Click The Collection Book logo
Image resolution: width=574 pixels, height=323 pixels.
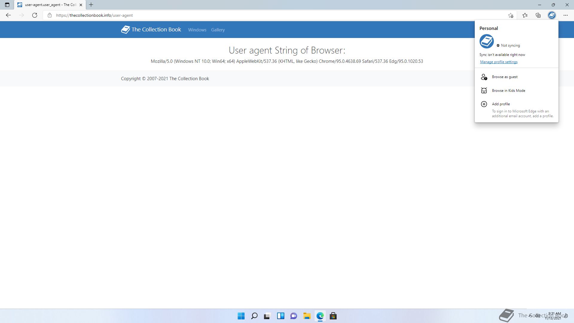151,30
